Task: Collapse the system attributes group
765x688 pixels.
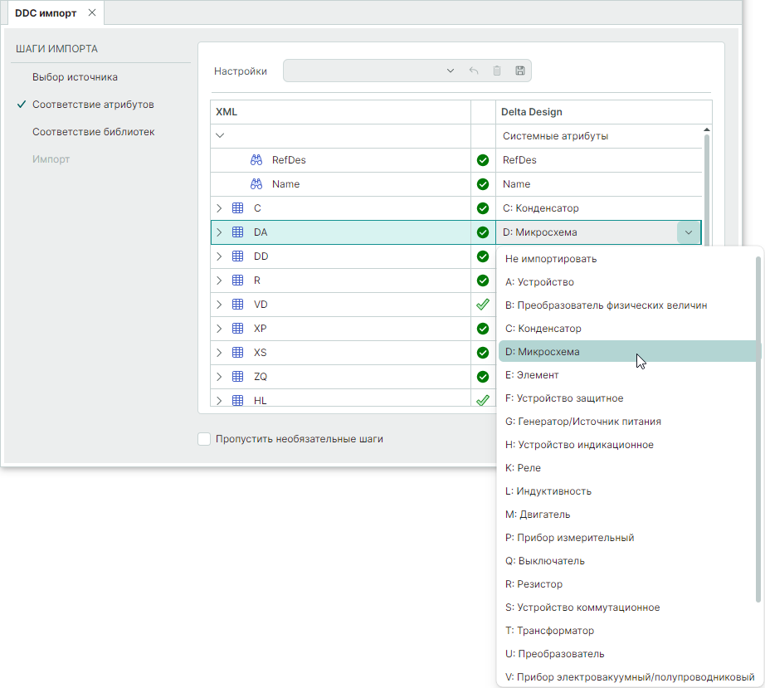Action: tap(219, 136)
